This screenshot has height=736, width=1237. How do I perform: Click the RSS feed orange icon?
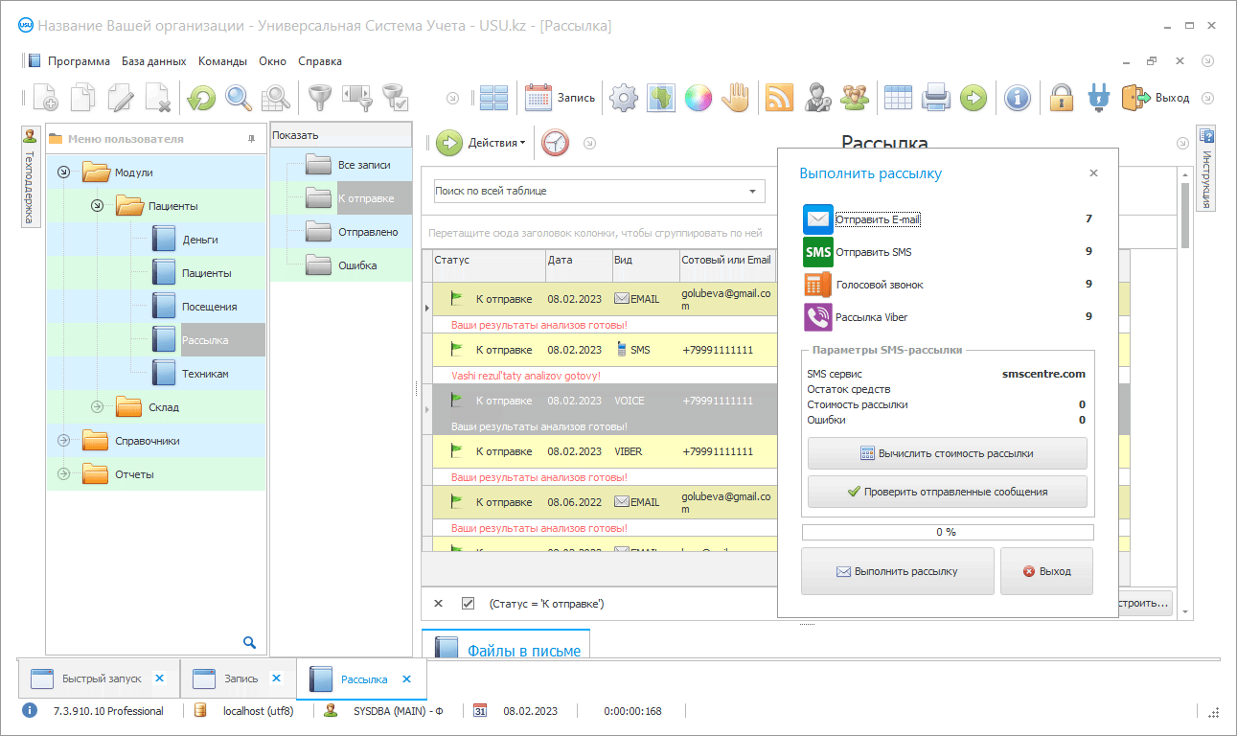pyautogui.click(x=779, y=97)
